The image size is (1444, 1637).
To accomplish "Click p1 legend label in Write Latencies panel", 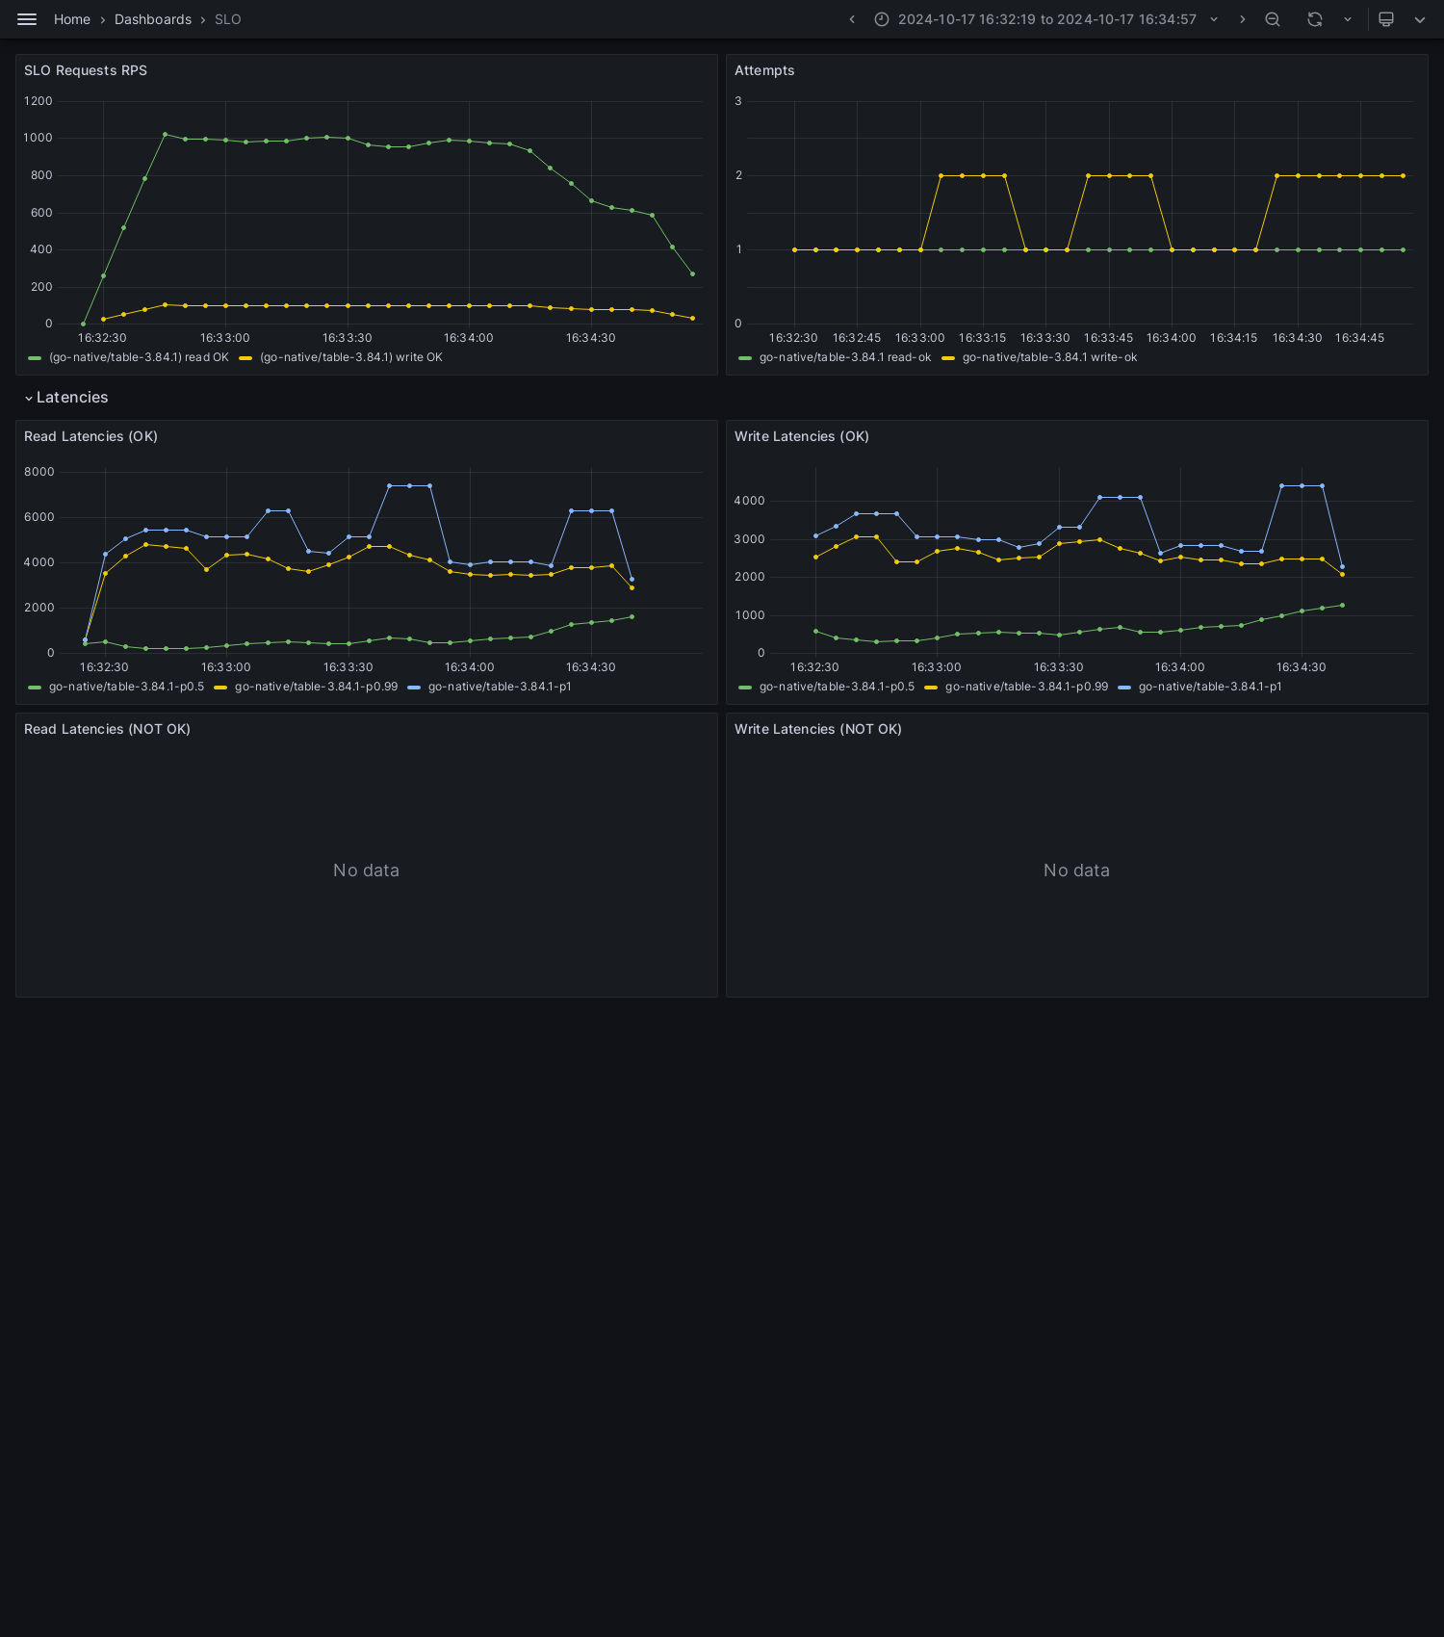I will [x=1210, y=687].
